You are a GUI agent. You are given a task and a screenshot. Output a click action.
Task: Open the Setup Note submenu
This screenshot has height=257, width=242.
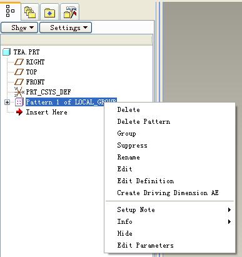coord(170,209)
